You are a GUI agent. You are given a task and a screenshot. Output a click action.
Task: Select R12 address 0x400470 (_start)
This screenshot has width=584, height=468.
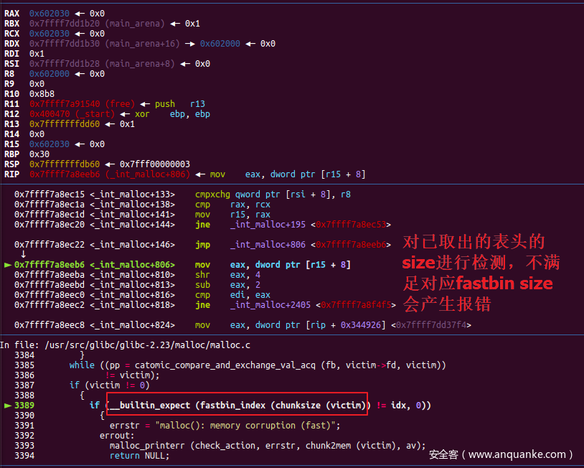coord(72,114)
